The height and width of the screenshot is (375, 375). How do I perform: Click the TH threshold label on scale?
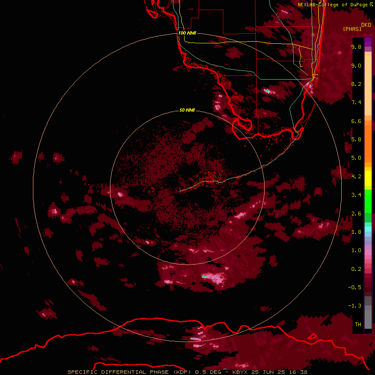(358, 325)
